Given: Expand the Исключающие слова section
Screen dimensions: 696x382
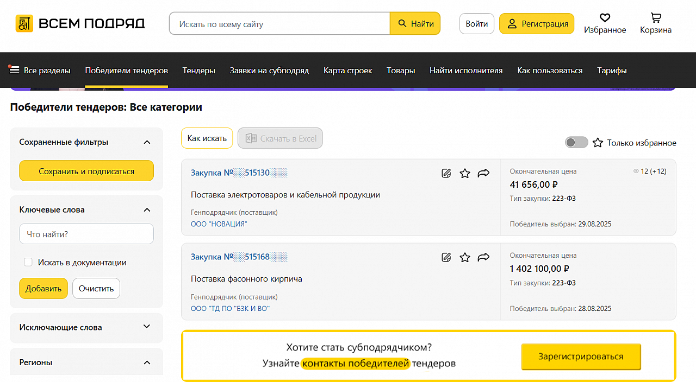Looking at the screenshot, I should [x=146, y=327].
